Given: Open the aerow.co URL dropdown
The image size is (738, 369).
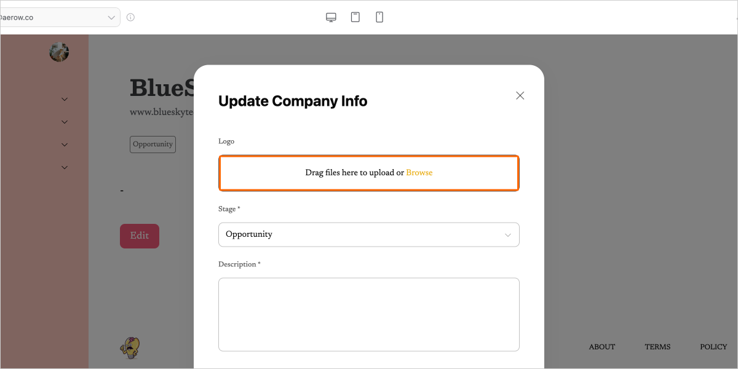Looking at the screenshot, I should click(111, 17).
